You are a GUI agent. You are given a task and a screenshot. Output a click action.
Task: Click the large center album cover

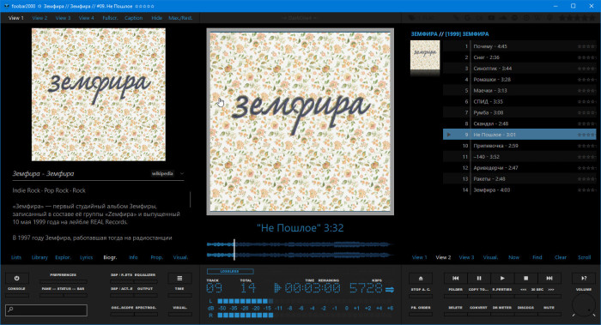pyautogui.click(x=300, y=122)
